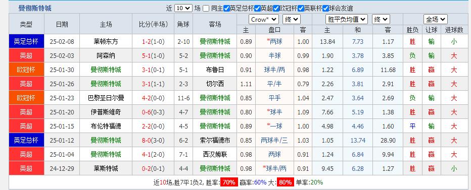
Task: Uncheck the 球会友谊 filter checkbox
Action: [325, 9]
